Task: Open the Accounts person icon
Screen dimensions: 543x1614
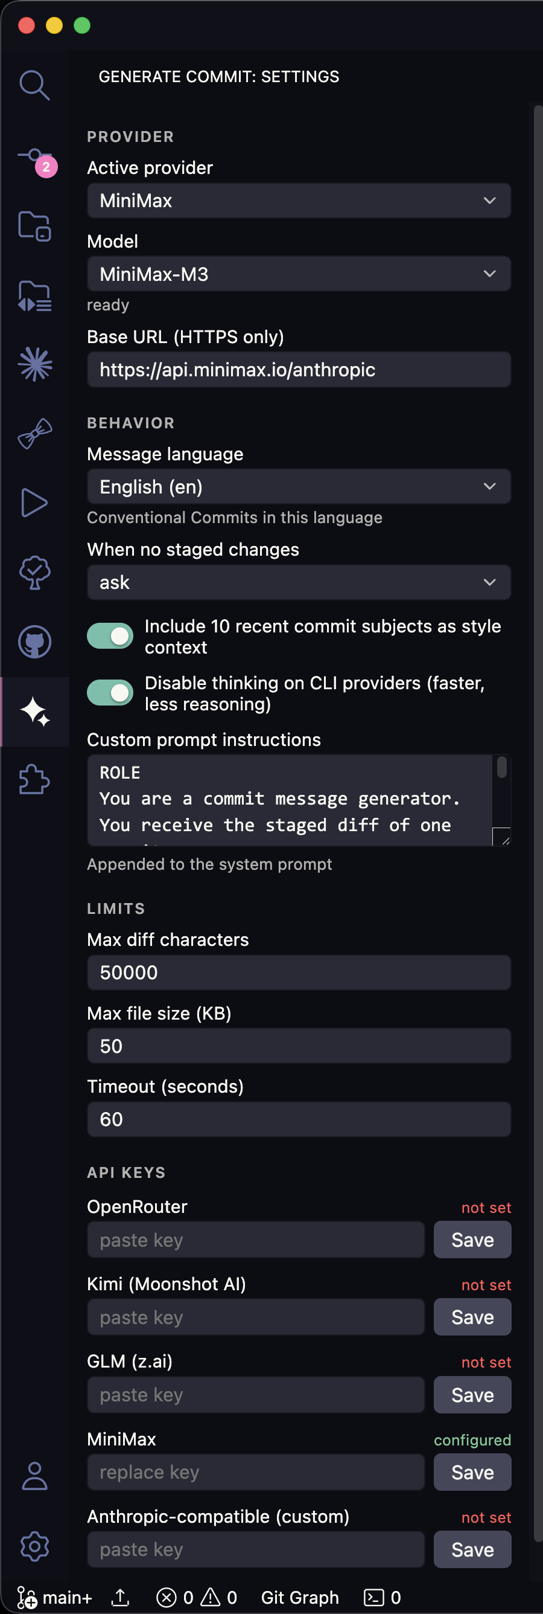Action: [x=34, y=1476]
